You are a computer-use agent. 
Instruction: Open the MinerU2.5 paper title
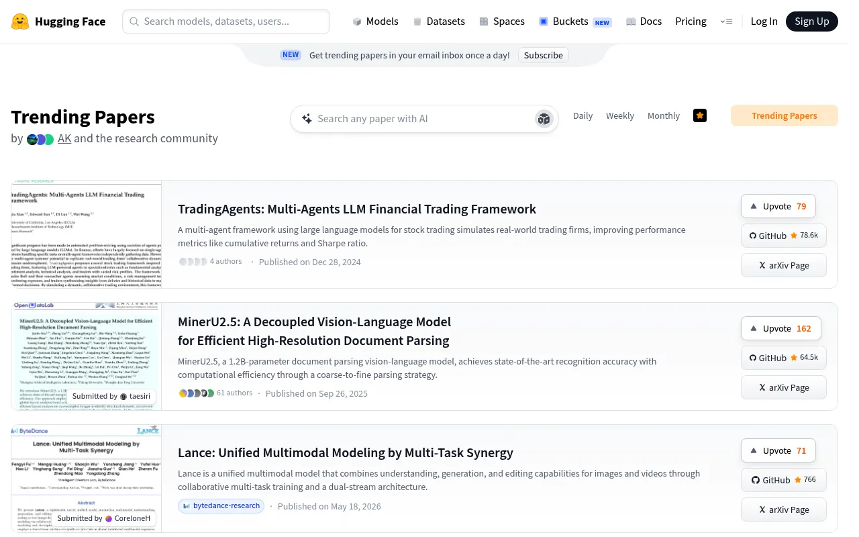[x=314, y=331]
